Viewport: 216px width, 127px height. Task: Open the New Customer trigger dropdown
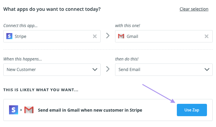tap(48, 70)
